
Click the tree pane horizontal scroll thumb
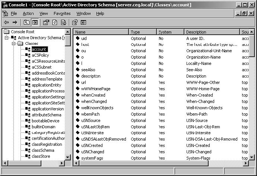[x=25, y=163]
